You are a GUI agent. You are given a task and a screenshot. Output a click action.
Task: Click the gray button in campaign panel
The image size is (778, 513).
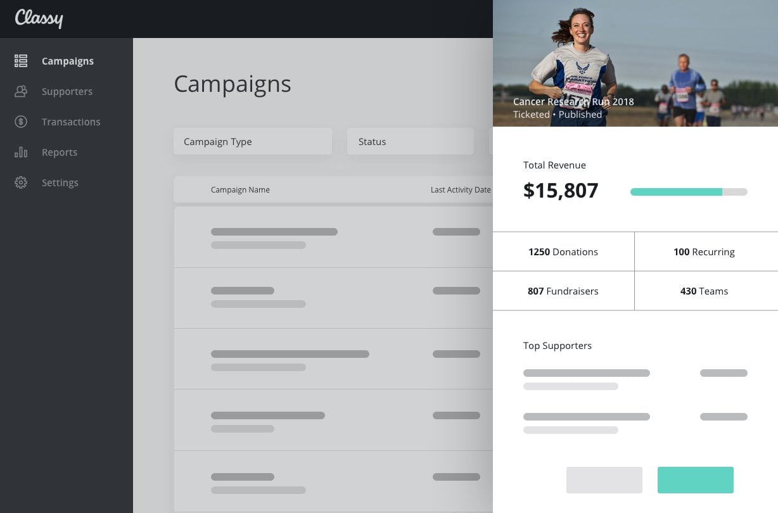coord(604,480)
